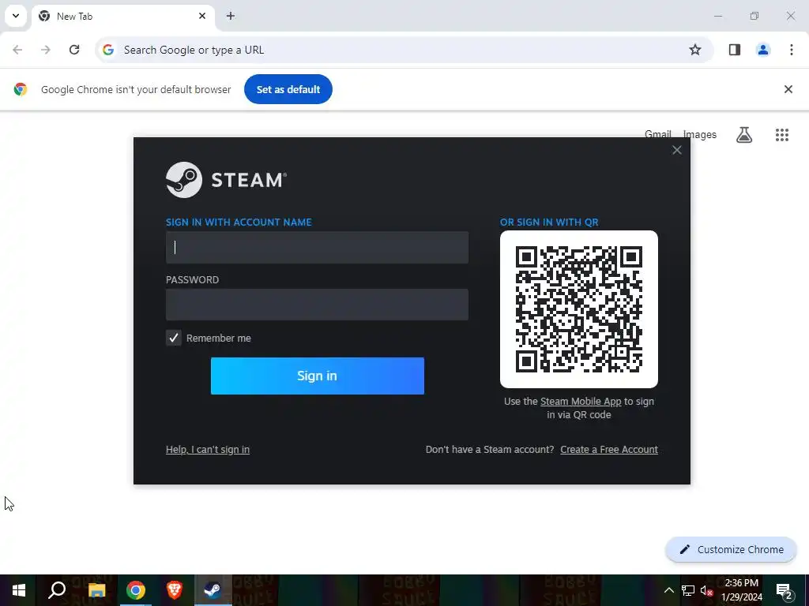Image resolution: width=809 pixels, height=606 pixels.
Task: Reload the page
Action: tap(74, 50)
